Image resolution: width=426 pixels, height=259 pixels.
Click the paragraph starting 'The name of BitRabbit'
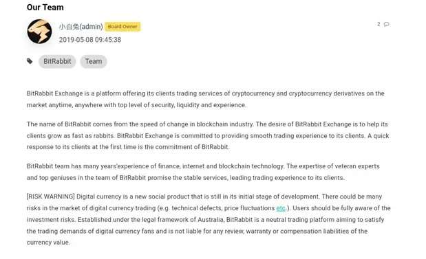208,135
